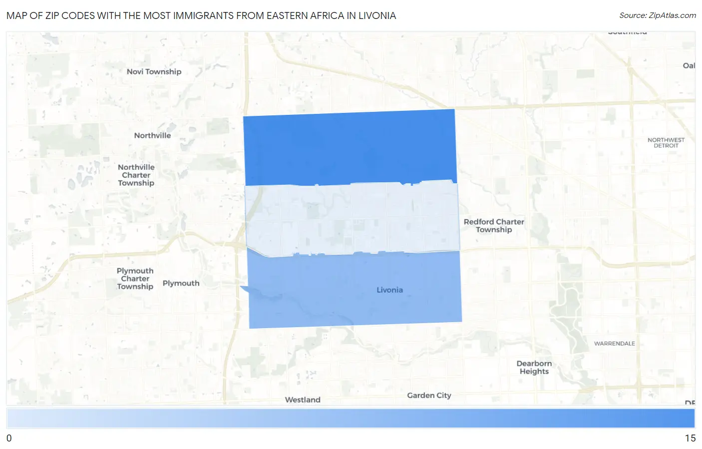This screenshot has height=449, width=702.
Task: Click the legend maximum value 15
Action: point(690,438)
